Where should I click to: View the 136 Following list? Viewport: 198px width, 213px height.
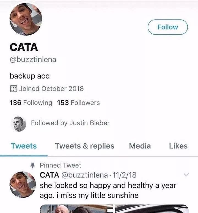pos(31,103)
